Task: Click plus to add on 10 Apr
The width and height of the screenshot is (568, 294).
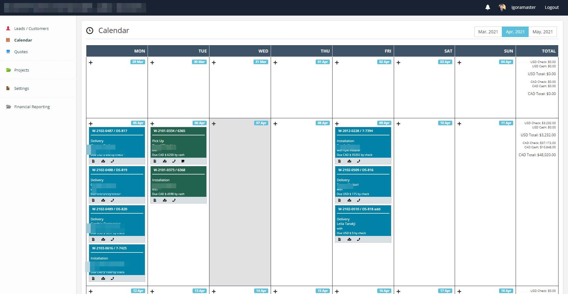Action: 398,124
